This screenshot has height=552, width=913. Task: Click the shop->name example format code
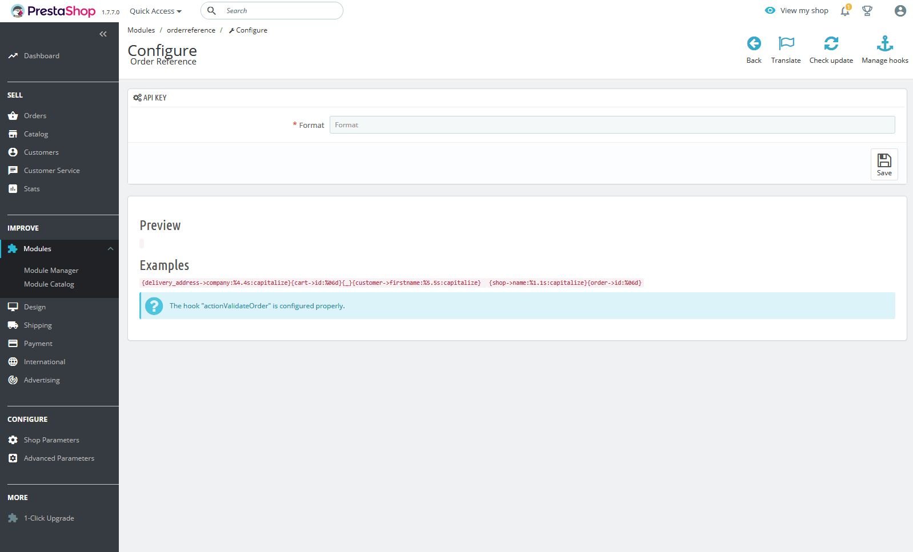click(x=565, y=283)
